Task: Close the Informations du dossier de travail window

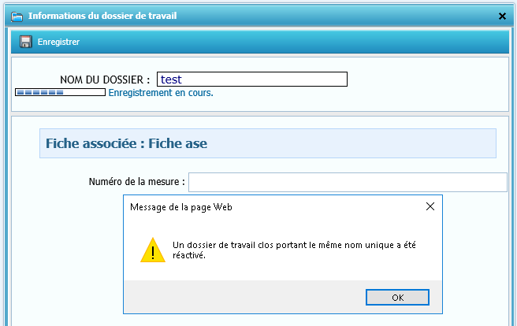Action: point(503,16)
